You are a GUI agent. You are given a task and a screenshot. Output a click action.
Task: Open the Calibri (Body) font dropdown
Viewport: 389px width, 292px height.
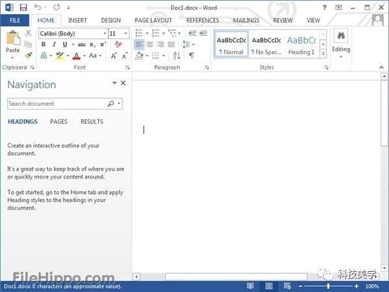(105, 34)
